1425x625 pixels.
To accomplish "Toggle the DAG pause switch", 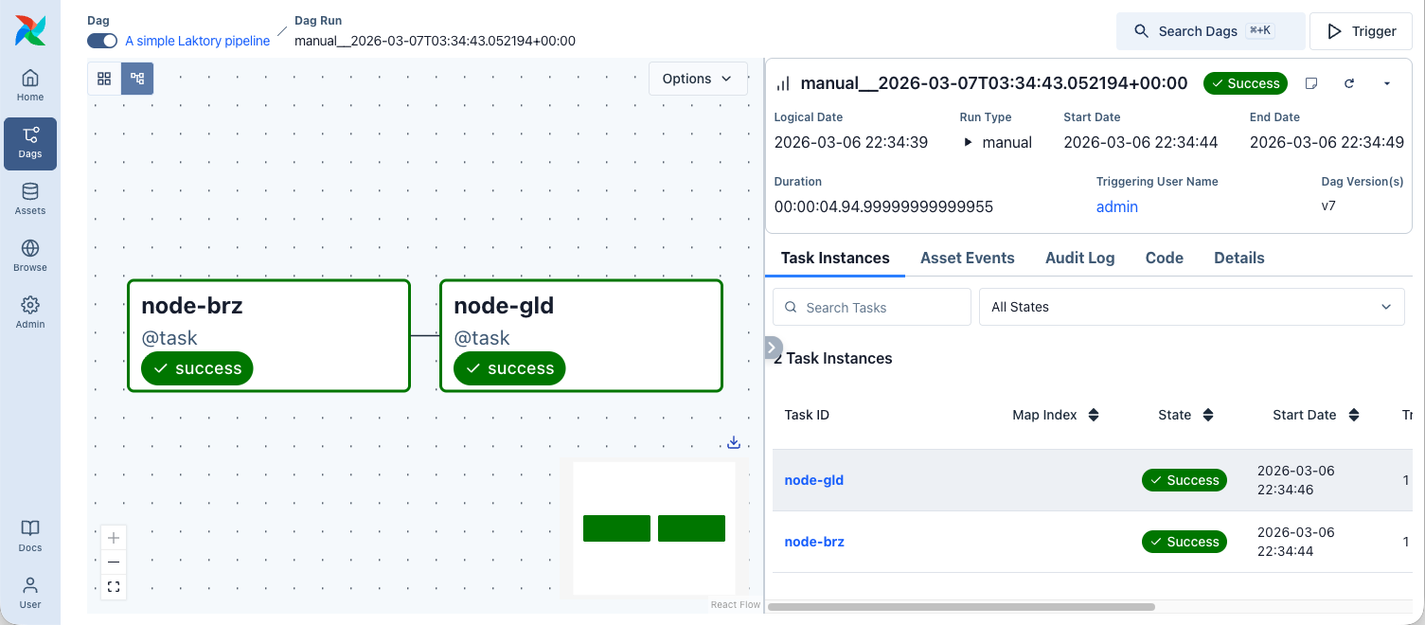I will click(102, 41).
